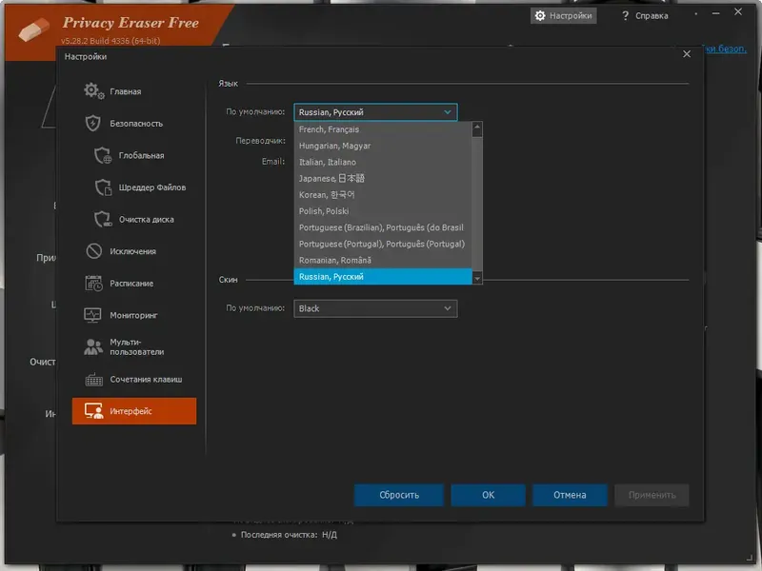Click the Расписание calendar clock icon
This screenshot has height=571, width=762.
pos(93,283)
